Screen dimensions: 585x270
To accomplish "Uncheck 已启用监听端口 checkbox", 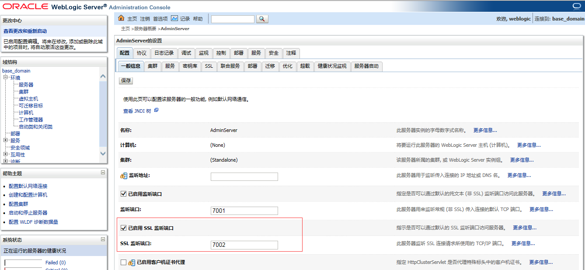I will click(x=123, y=194).
